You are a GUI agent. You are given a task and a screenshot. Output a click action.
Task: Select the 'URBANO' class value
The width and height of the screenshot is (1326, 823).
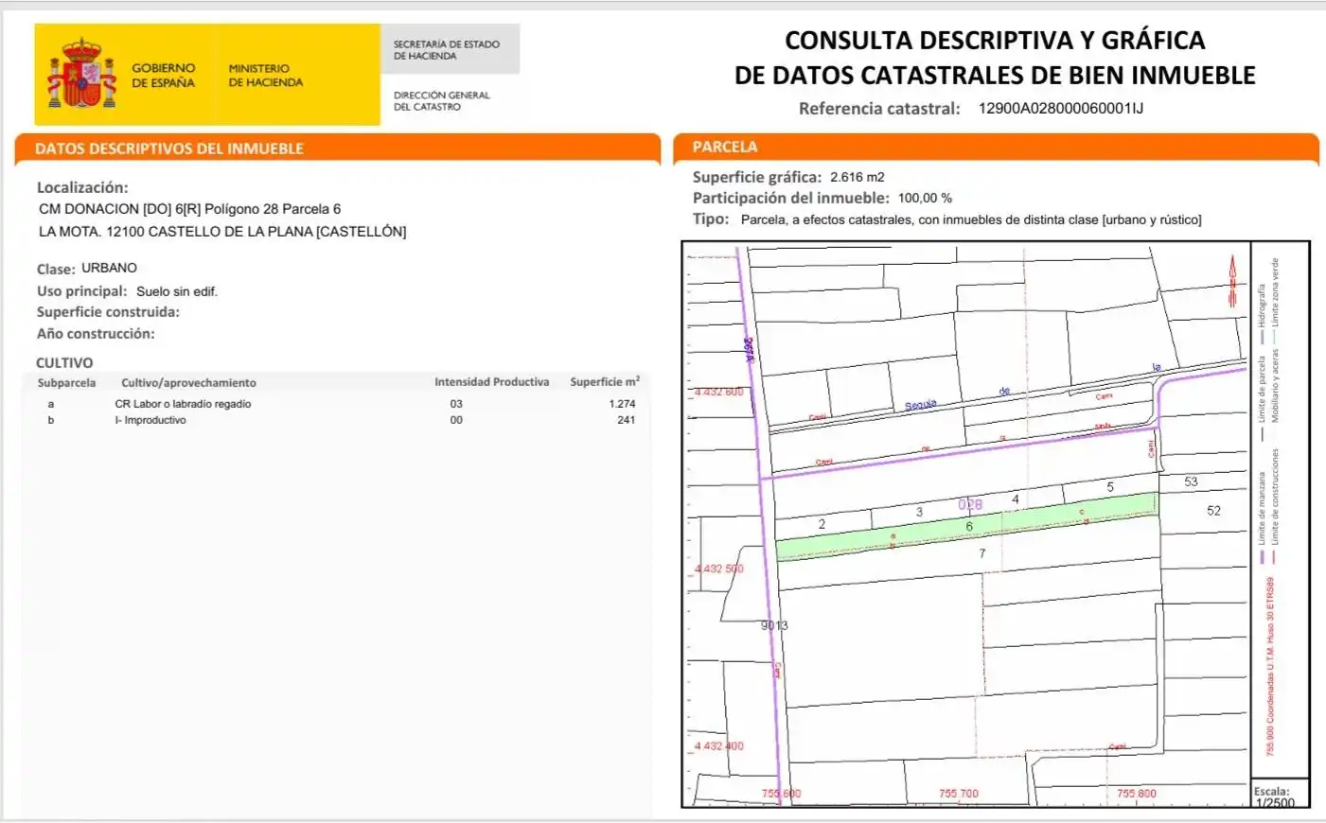[109, 268]
